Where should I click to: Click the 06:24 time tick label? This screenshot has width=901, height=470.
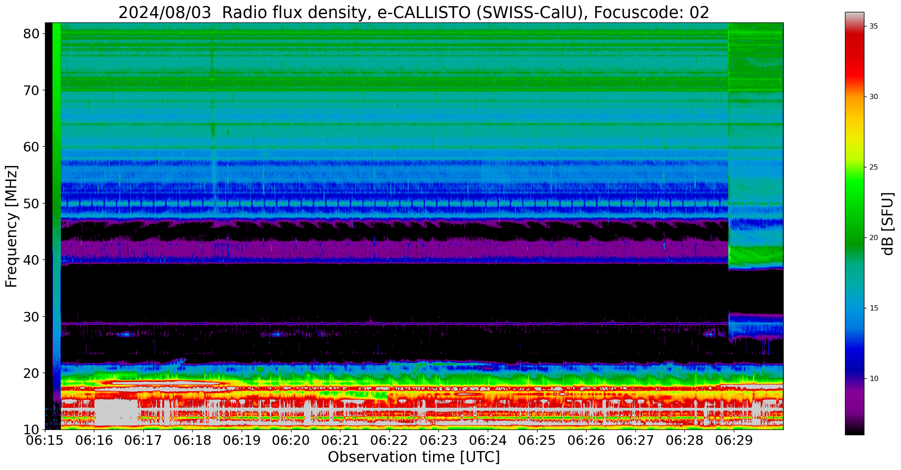point(488,440)
